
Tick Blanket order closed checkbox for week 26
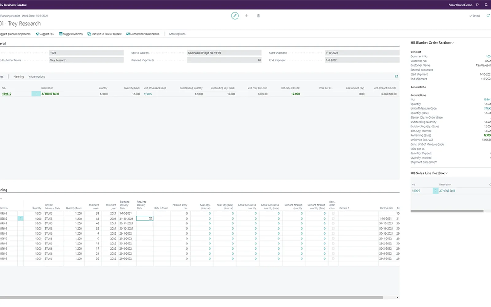point(333,259)
